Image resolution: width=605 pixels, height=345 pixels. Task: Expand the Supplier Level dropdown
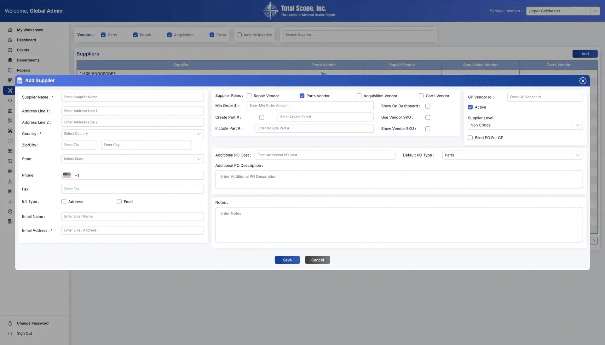[x=525, y=125]
